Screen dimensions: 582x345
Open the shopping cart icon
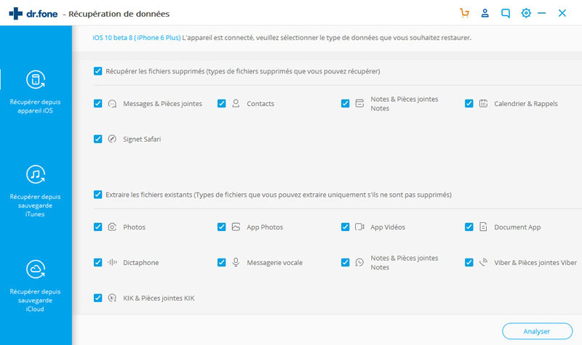point(464,13)
